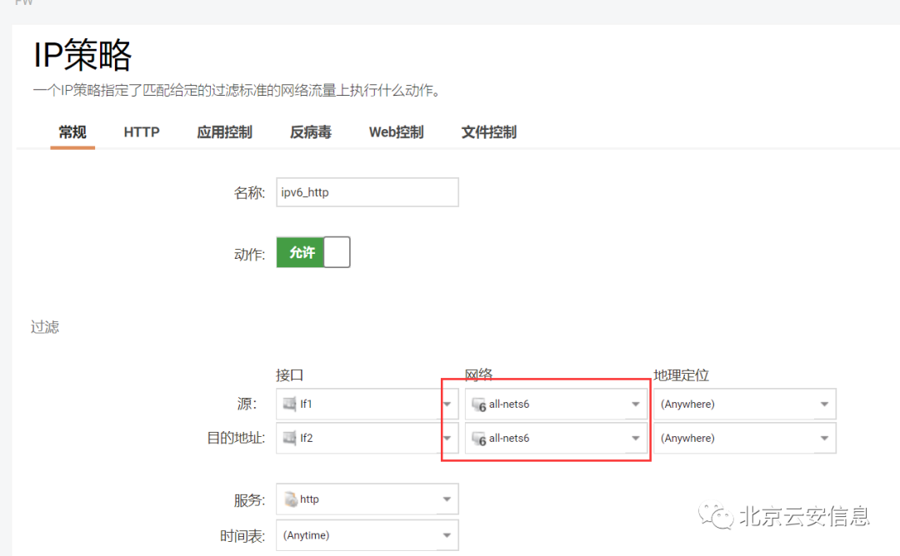900x556 pixels.
Task: Select the 常规 tab
Action: point(72,132)
